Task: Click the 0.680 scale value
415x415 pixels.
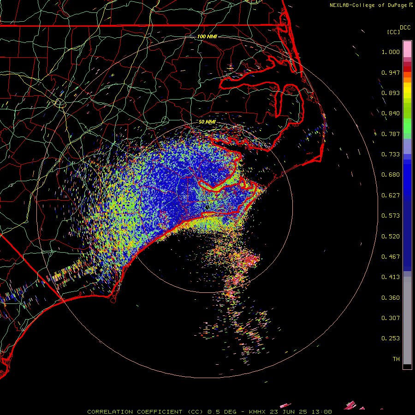Action: click(391, 175)
